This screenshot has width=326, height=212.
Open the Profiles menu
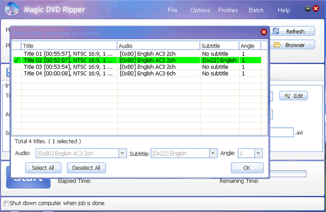228,10
